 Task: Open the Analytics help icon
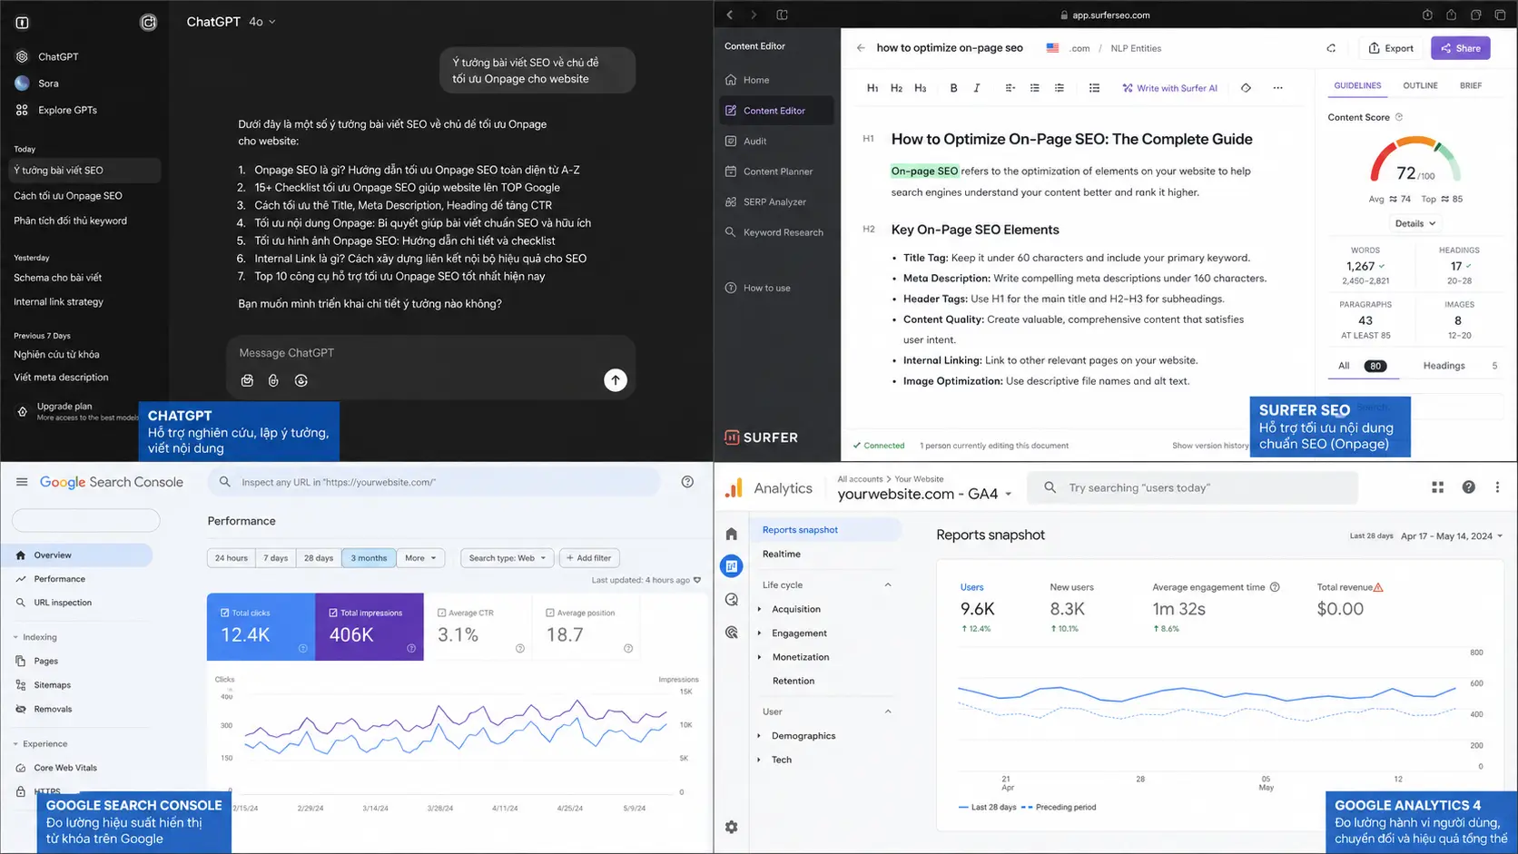point(1468,487)
